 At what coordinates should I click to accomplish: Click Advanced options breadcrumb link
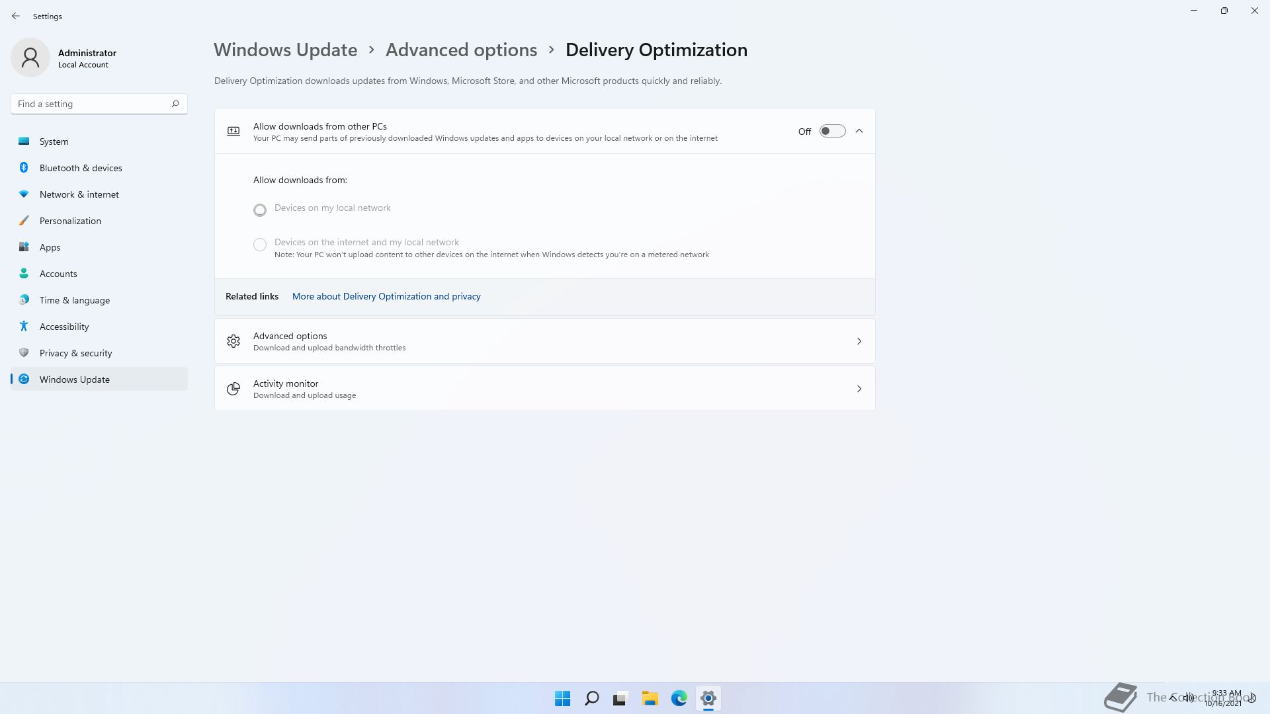tap(461, 50)
